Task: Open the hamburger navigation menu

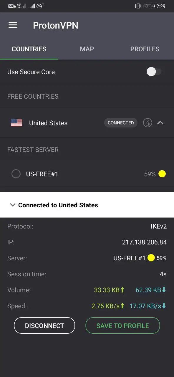Action: click(13, 25)
